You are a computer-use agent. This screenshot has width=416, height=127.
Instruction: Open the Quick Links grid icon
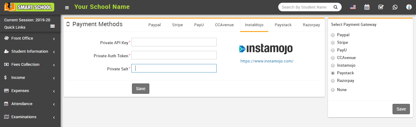pyautogui.click(x=52, y=26)
